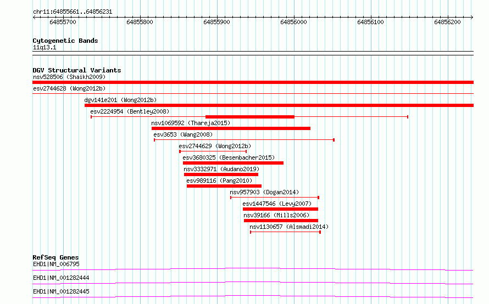
Task: Click the 11q13.1 cytogenetic band label
Action: tap(45, 47)
